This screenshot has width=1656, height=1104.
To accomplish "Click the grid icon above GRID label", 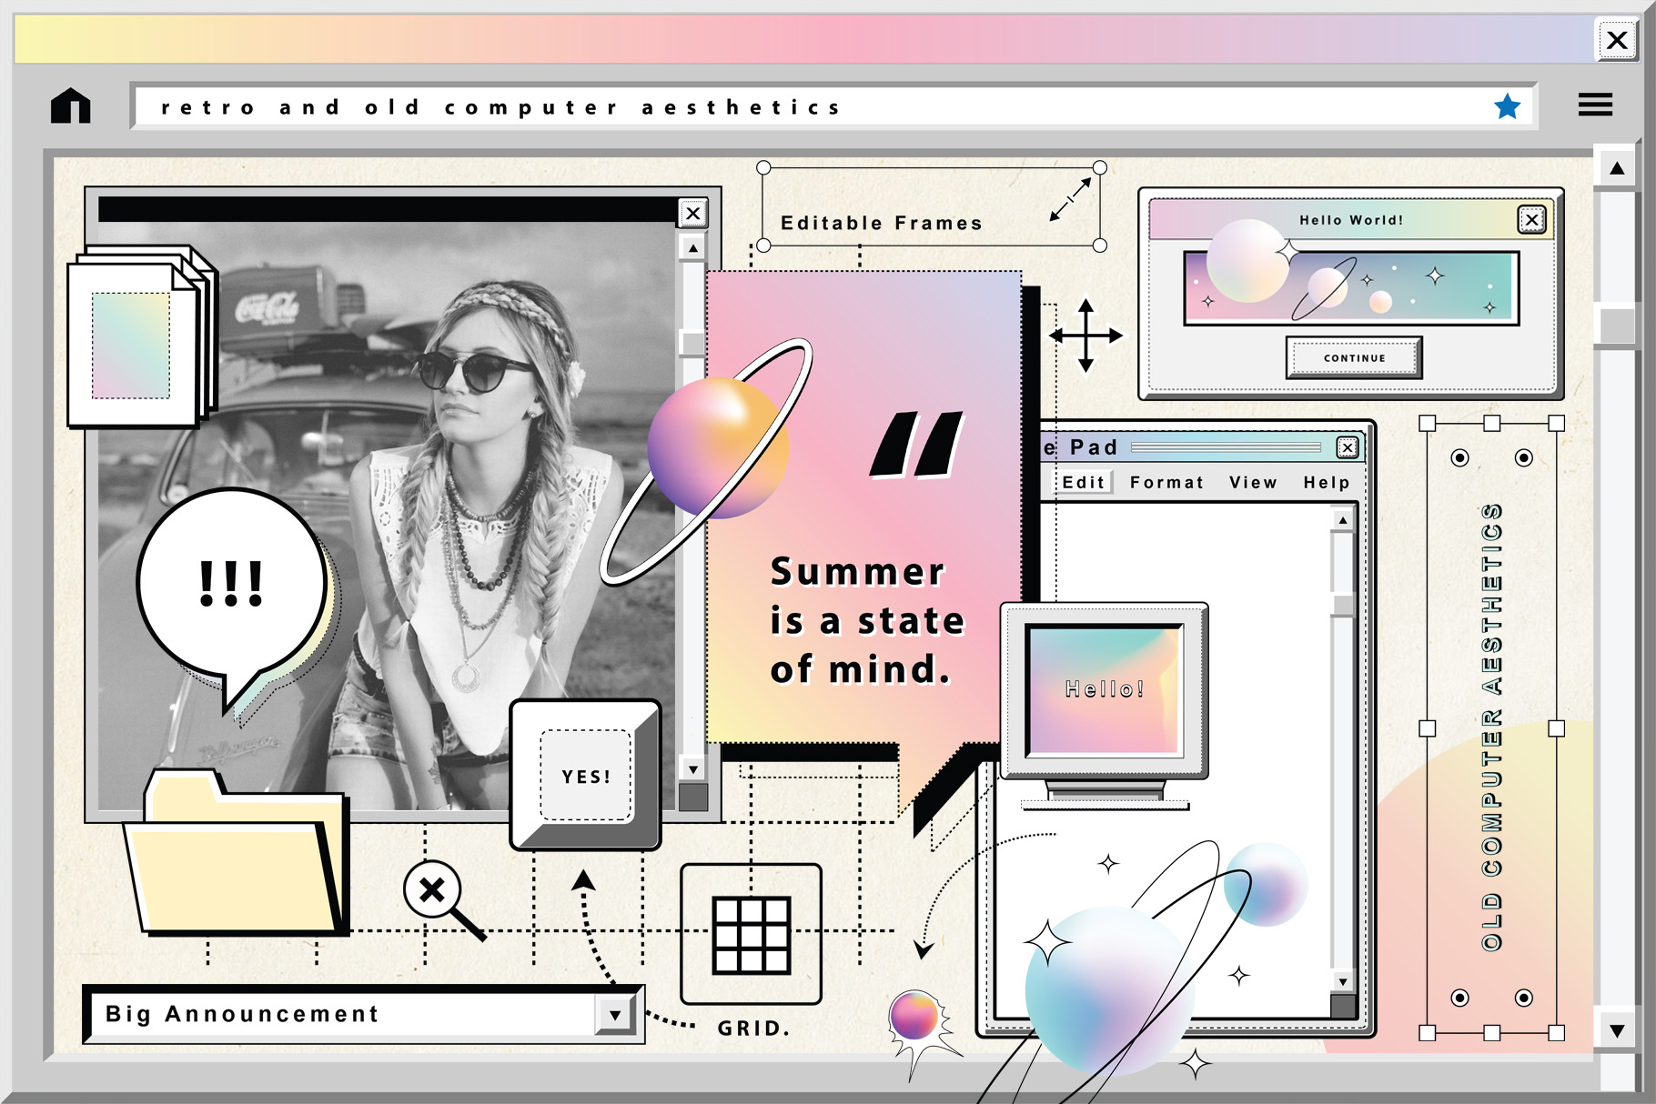I will click(751, 934).
